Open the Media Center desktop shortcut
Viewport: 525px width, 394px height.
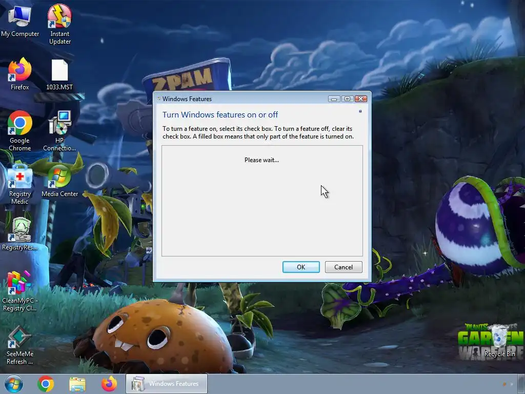pos(59,181)
